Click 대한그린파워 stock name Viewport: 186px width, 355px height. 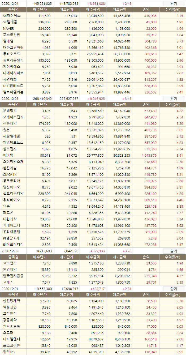[13, 48]
